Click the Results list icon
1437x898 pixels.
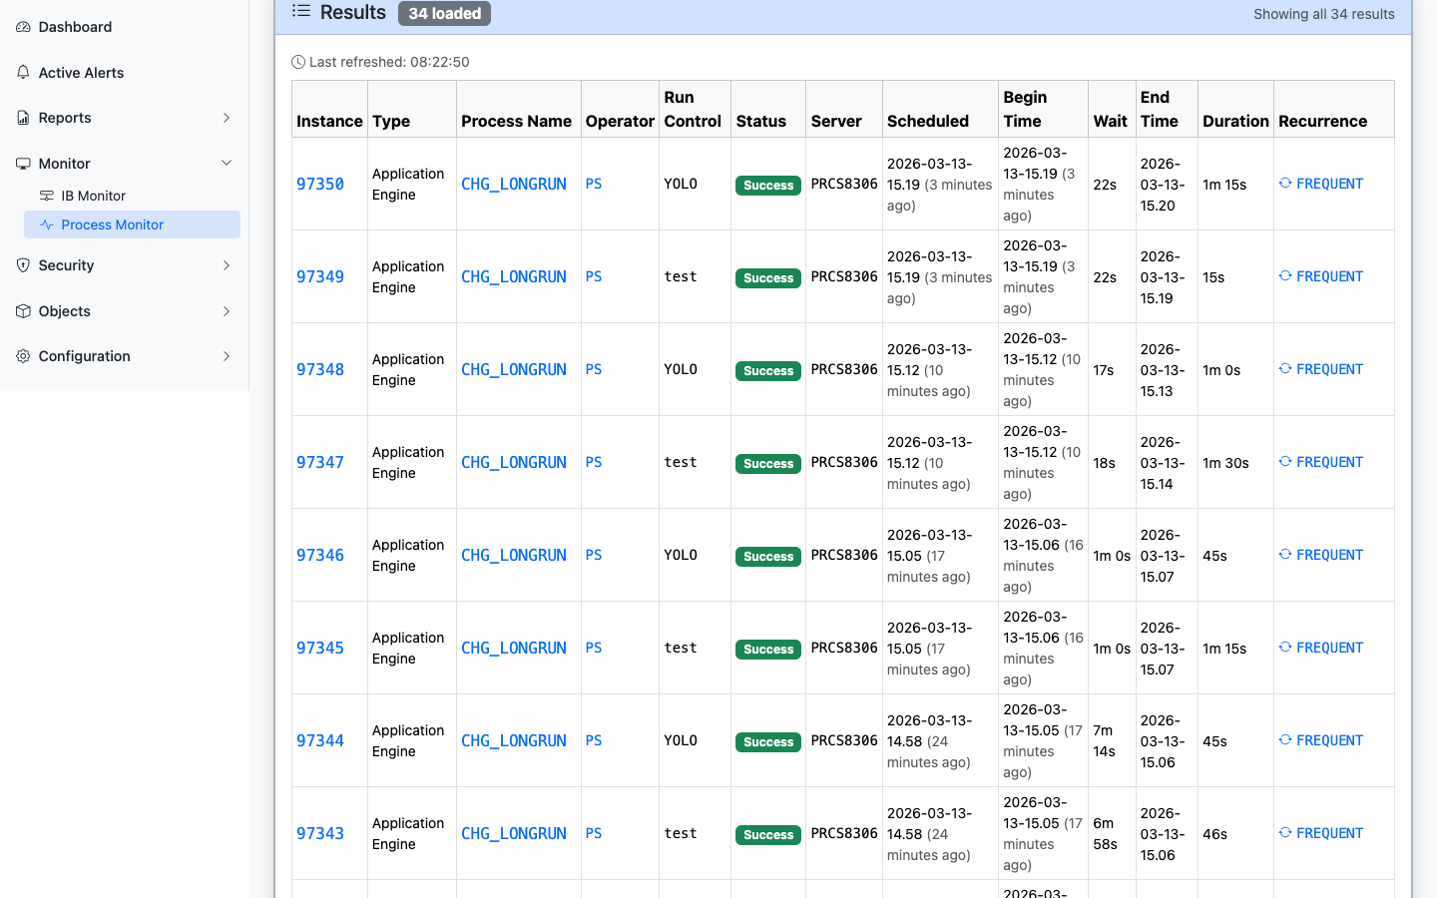click(300, 11)
